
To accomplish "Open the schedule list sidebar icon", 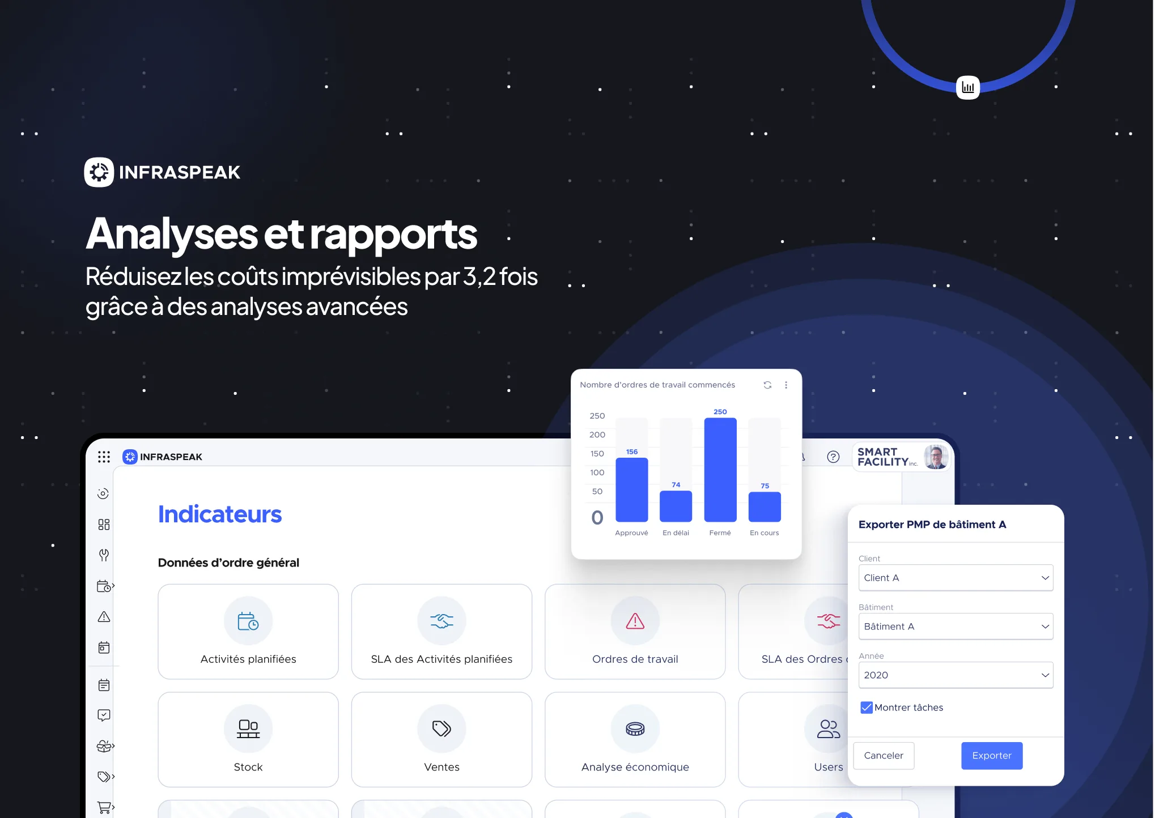I will click(x=104, y=685).
